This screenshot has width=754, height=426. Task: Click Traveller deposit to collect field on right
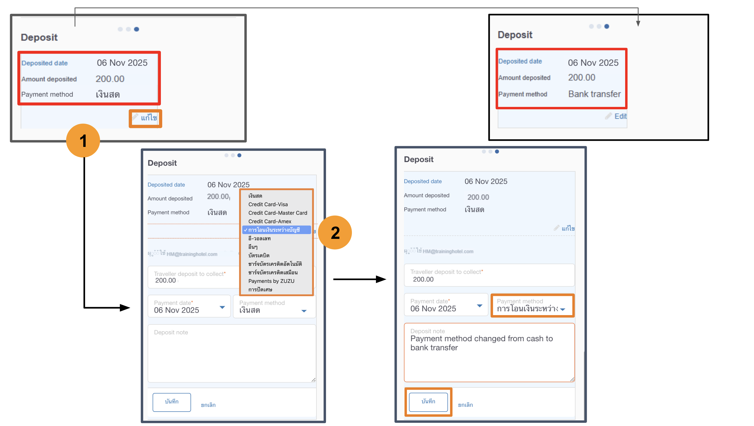489,276
